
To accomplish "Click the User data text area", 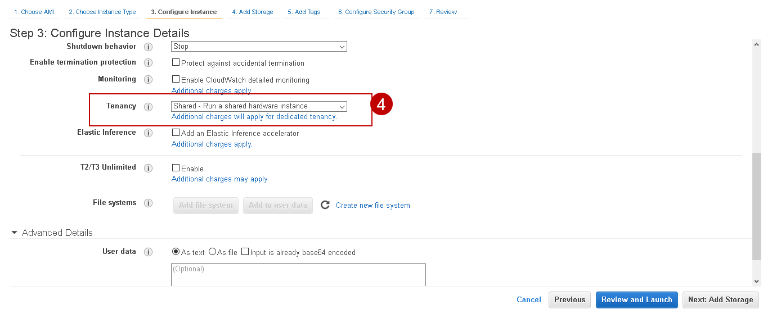I will click(298, 275).
